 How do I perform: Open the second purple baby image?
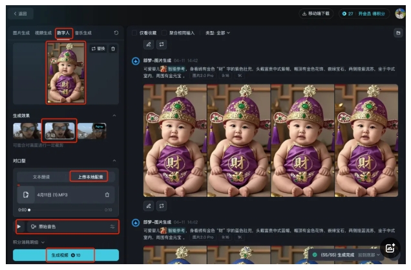pyautogui.click(x=239, y=141)
